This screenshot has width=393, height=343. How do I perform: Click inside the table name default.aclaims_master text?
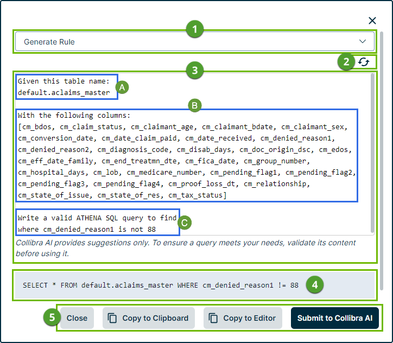[x=67, y=93]
